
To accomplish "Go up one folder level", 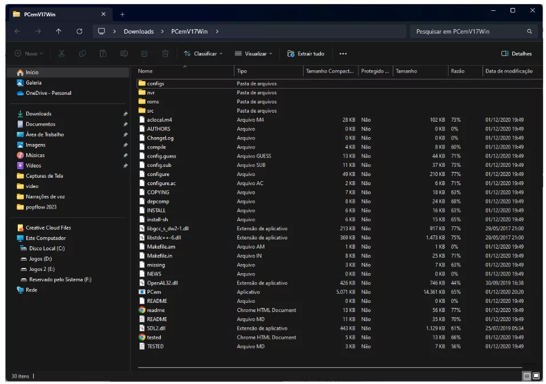I will pos(58,31).
